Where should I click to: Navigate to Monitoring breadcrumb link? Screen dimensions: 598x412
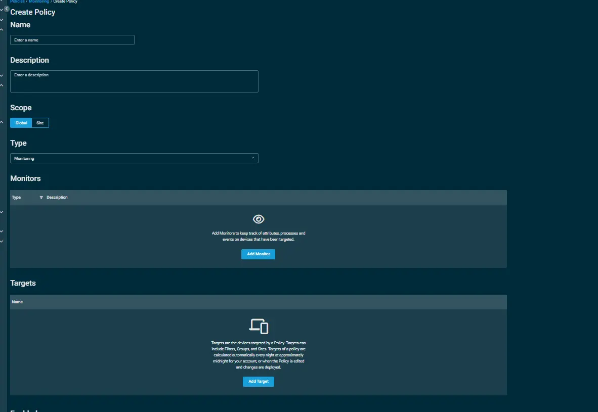pyautogui.click(x=39, y=2)
